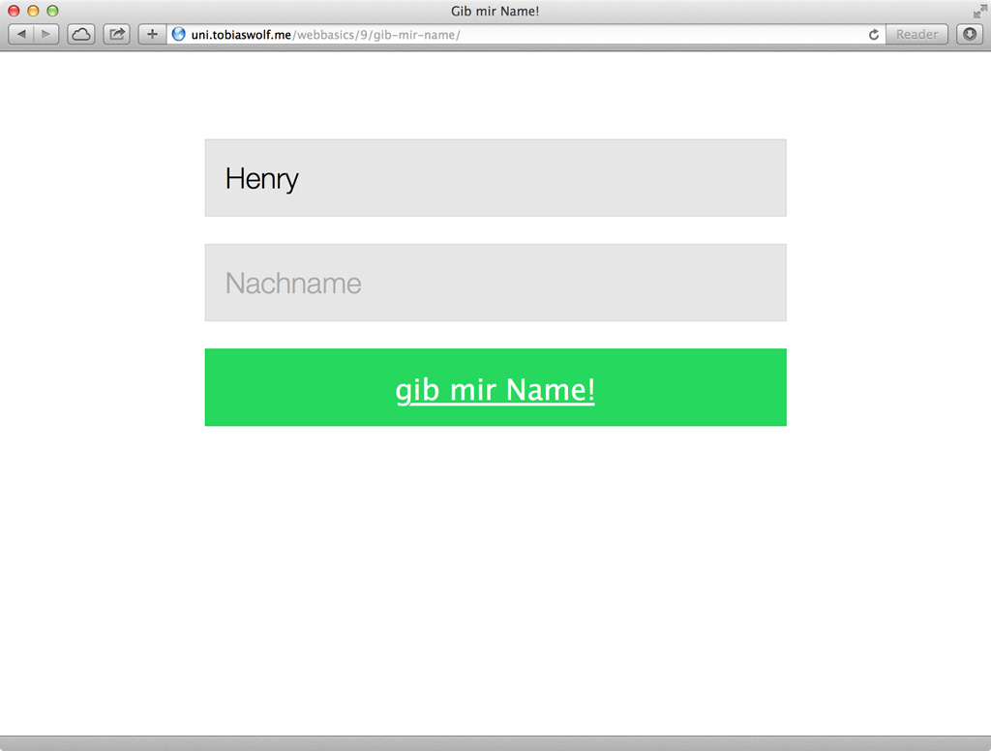Screen dimensions: 991x751
Task: Close the Safari window with the red button
Action: click(14, 11)
